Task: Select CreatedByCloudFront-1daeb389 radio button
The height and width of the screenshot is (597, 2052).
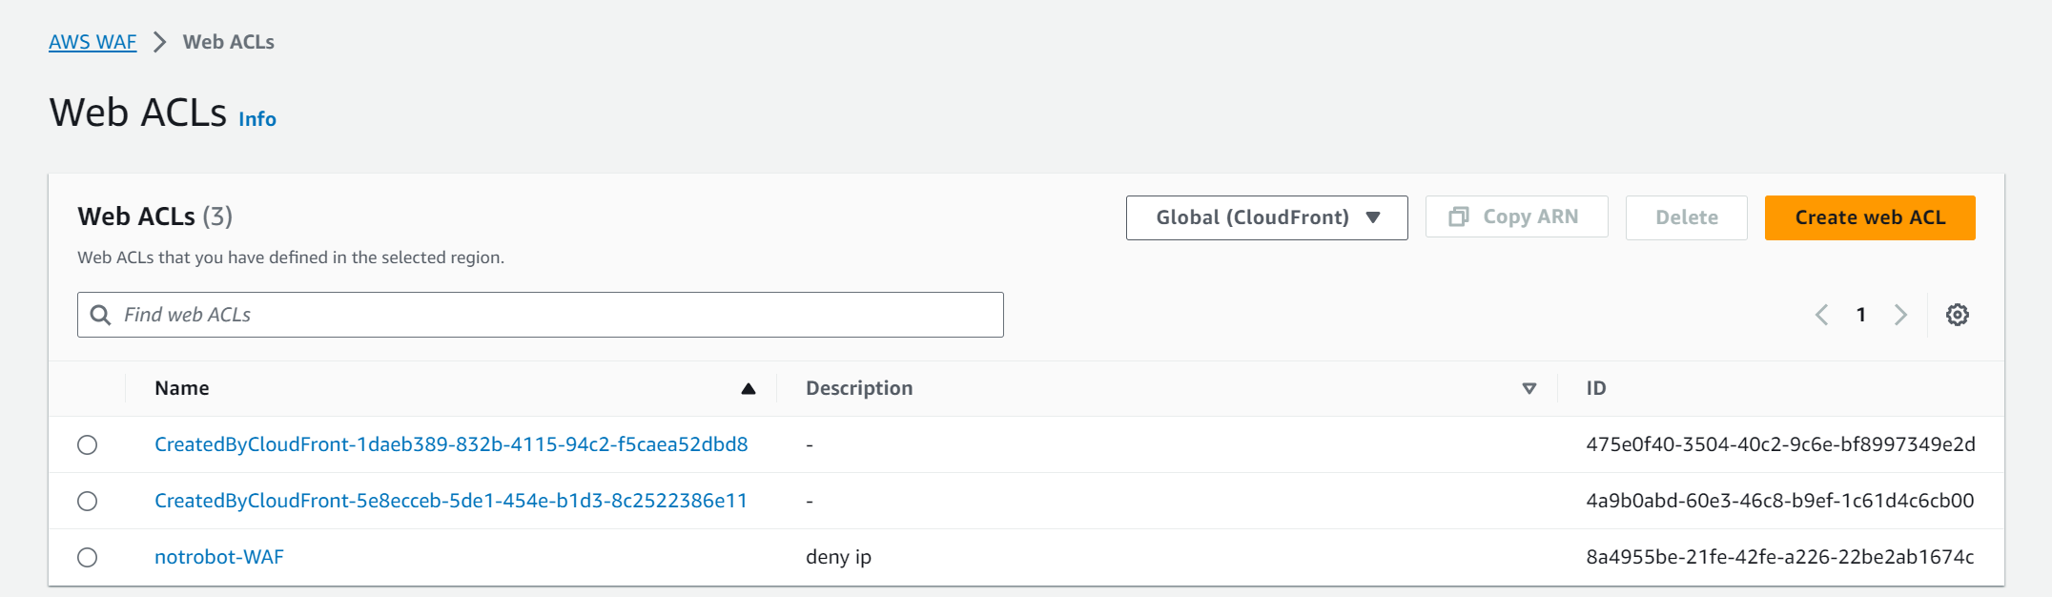Action: (x=87, y=444)
